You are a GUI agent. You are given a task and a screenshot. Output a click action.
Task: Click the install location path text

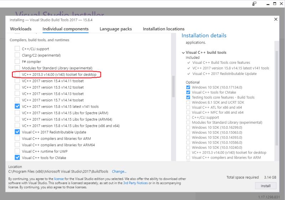[58, 171]
